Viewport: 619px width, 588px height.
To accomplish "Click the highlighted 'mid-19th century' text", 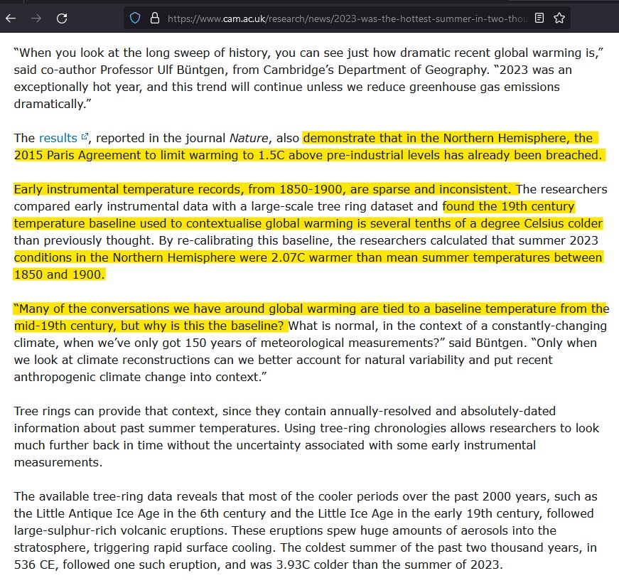I will 65,326.
